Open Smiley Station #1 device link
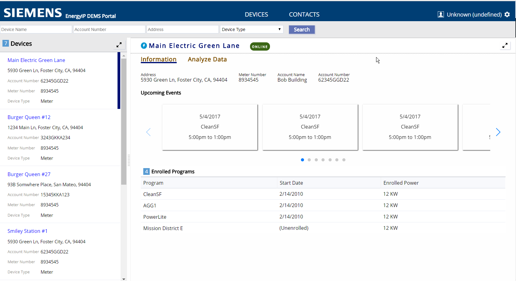Viewport: 516px width, 281px height. [27, 231]
